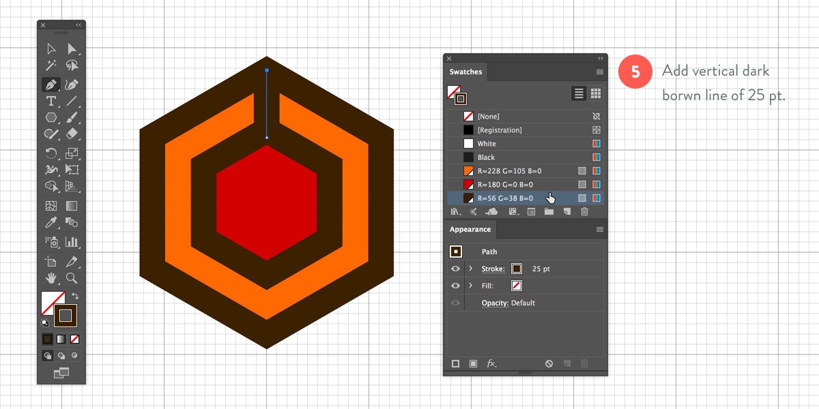Expand the Fill row chevron
This screenshot has width=819, height=409.
point(471,286)
